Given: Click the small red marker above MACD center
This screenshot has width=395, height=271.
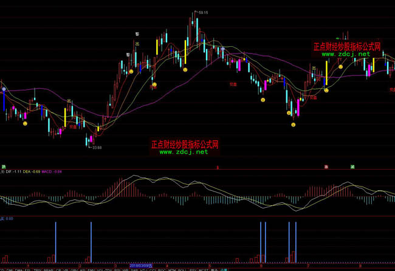Looking at the screenshot, I should [217, 166].
